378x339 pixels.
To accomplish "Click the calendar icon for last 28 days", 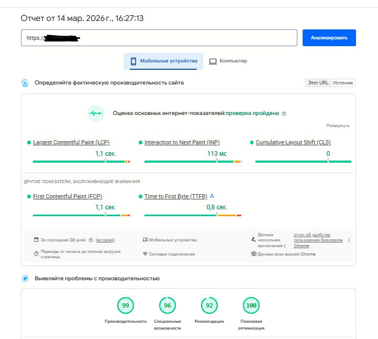I will click(36, 240).
